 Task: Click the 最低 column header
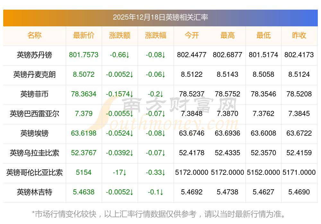coord(264,35)
